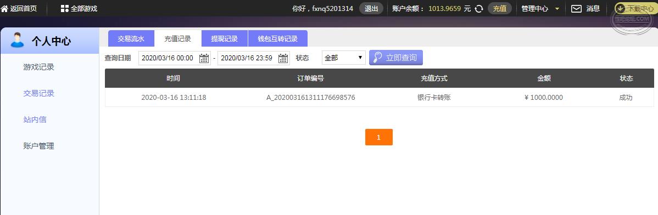Open 游戏记录 in the sidebar
The height and width of the screenshot is (215, 658).
(x=38, y=67)
